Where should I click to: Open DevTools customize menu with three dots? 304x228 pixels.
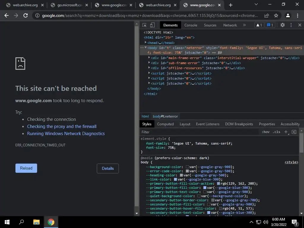(x=291, y=25)
